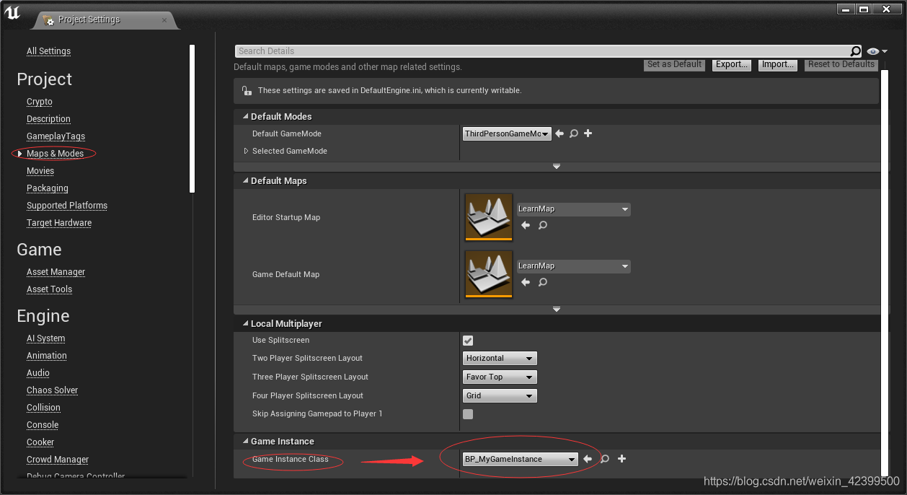The image size is (907, 495).
Task: Open the Two Player Splitscreen Layout dropdown
Action: coord(500,358)
